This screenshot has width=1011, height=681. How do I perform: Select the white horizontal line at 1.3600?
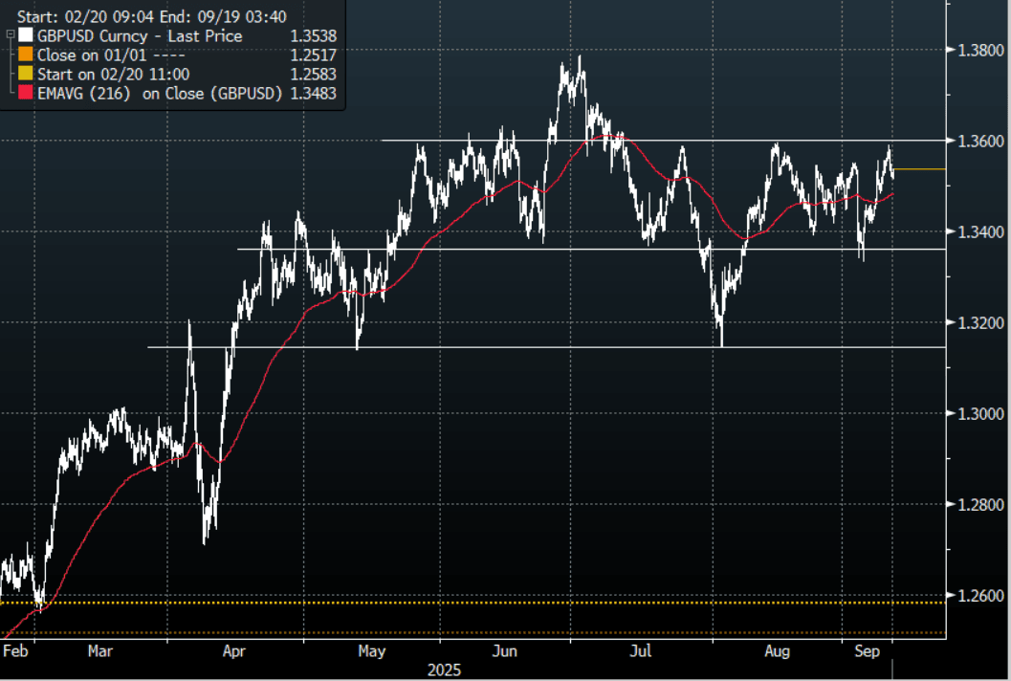point(664,140)
